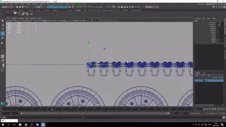Viewport: 226px width, 127px height.
Task: Click the first orange character shelf icon
Action: point(23,14)
